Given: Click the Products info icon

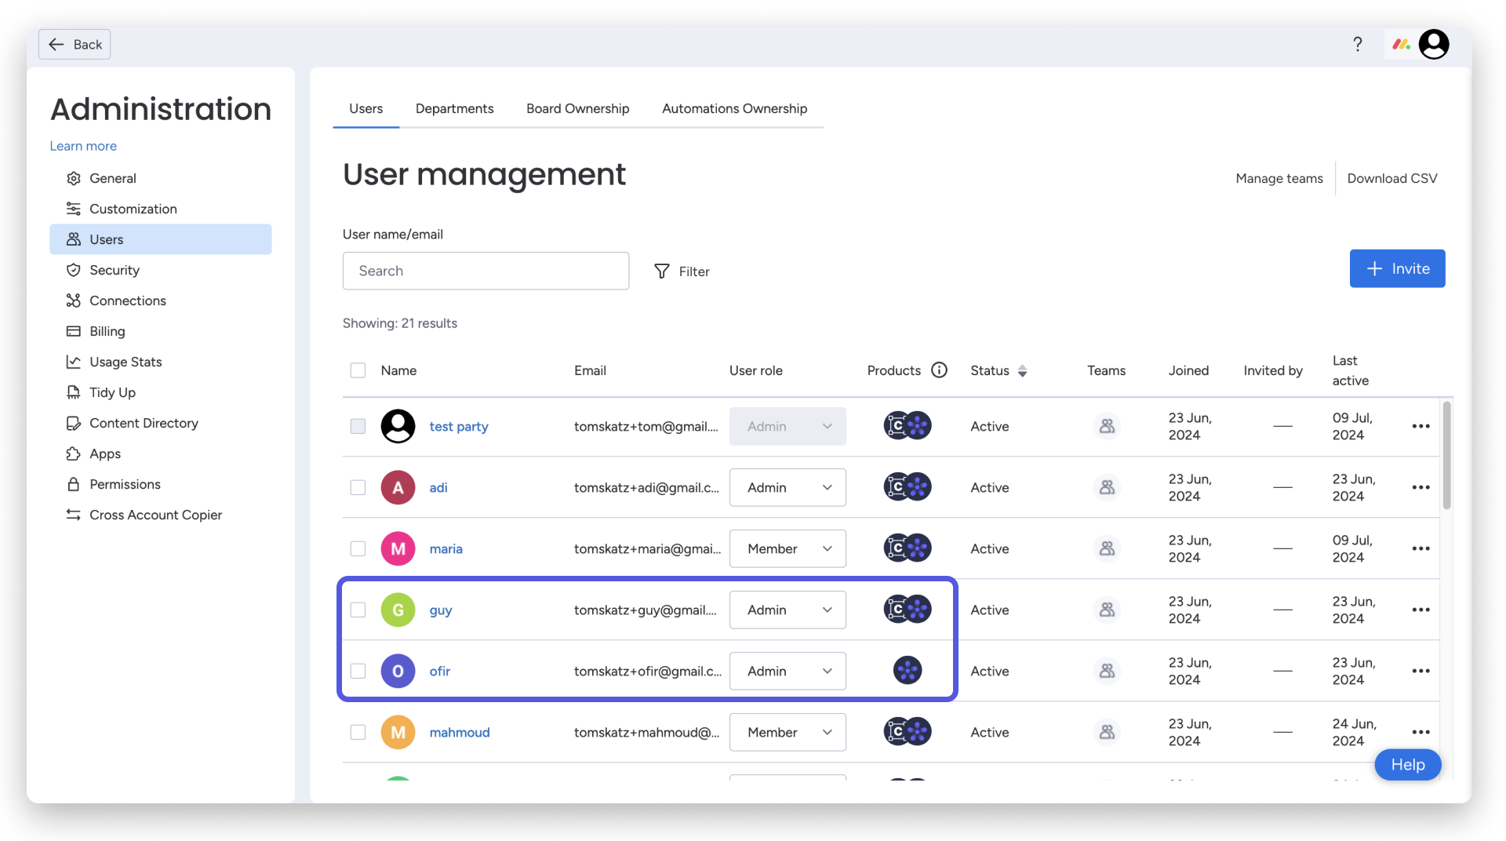Looking at the screenshot, I should tap(939, 370).
